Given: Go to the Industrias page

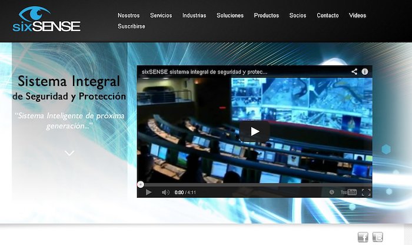Looking at the screenshot, I should (x=194, y=15).
